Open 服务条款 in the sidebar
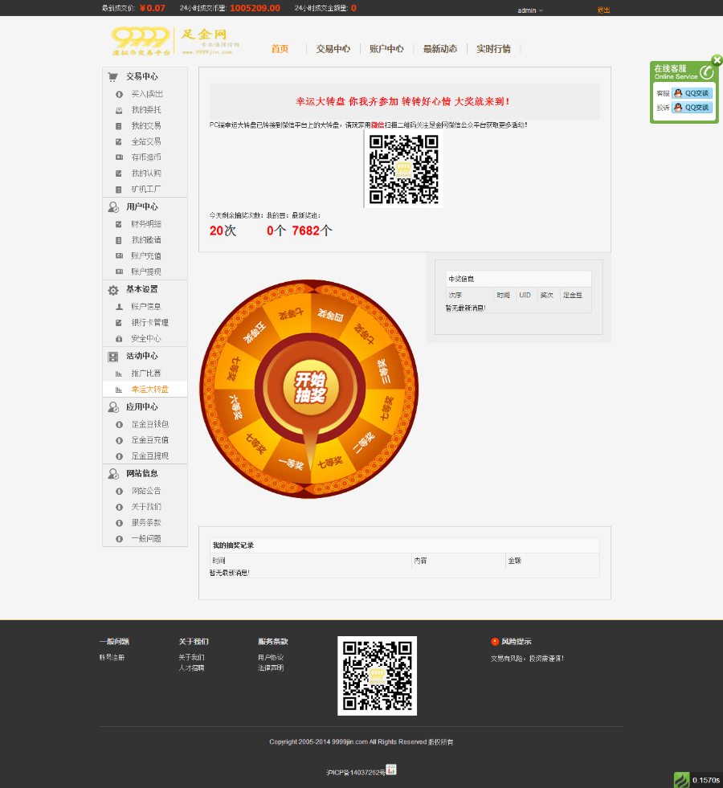This screenshot has height=788, width=723. coord(146,522)
